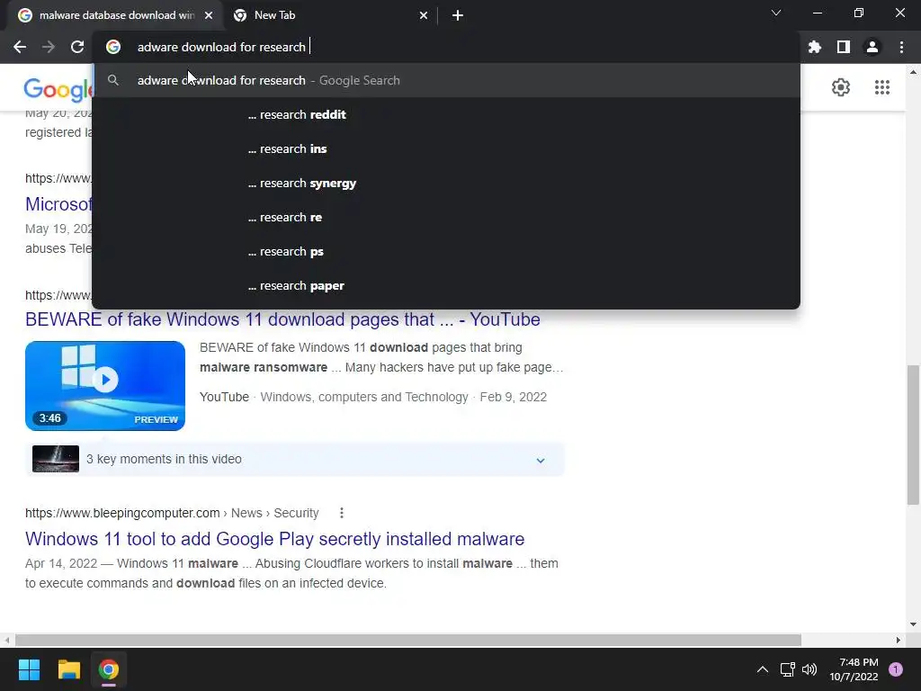Image resolution: width=921 pixels, height=691 pixels.
Task: Click the address bar with adware query
Action: click(446, 47)
